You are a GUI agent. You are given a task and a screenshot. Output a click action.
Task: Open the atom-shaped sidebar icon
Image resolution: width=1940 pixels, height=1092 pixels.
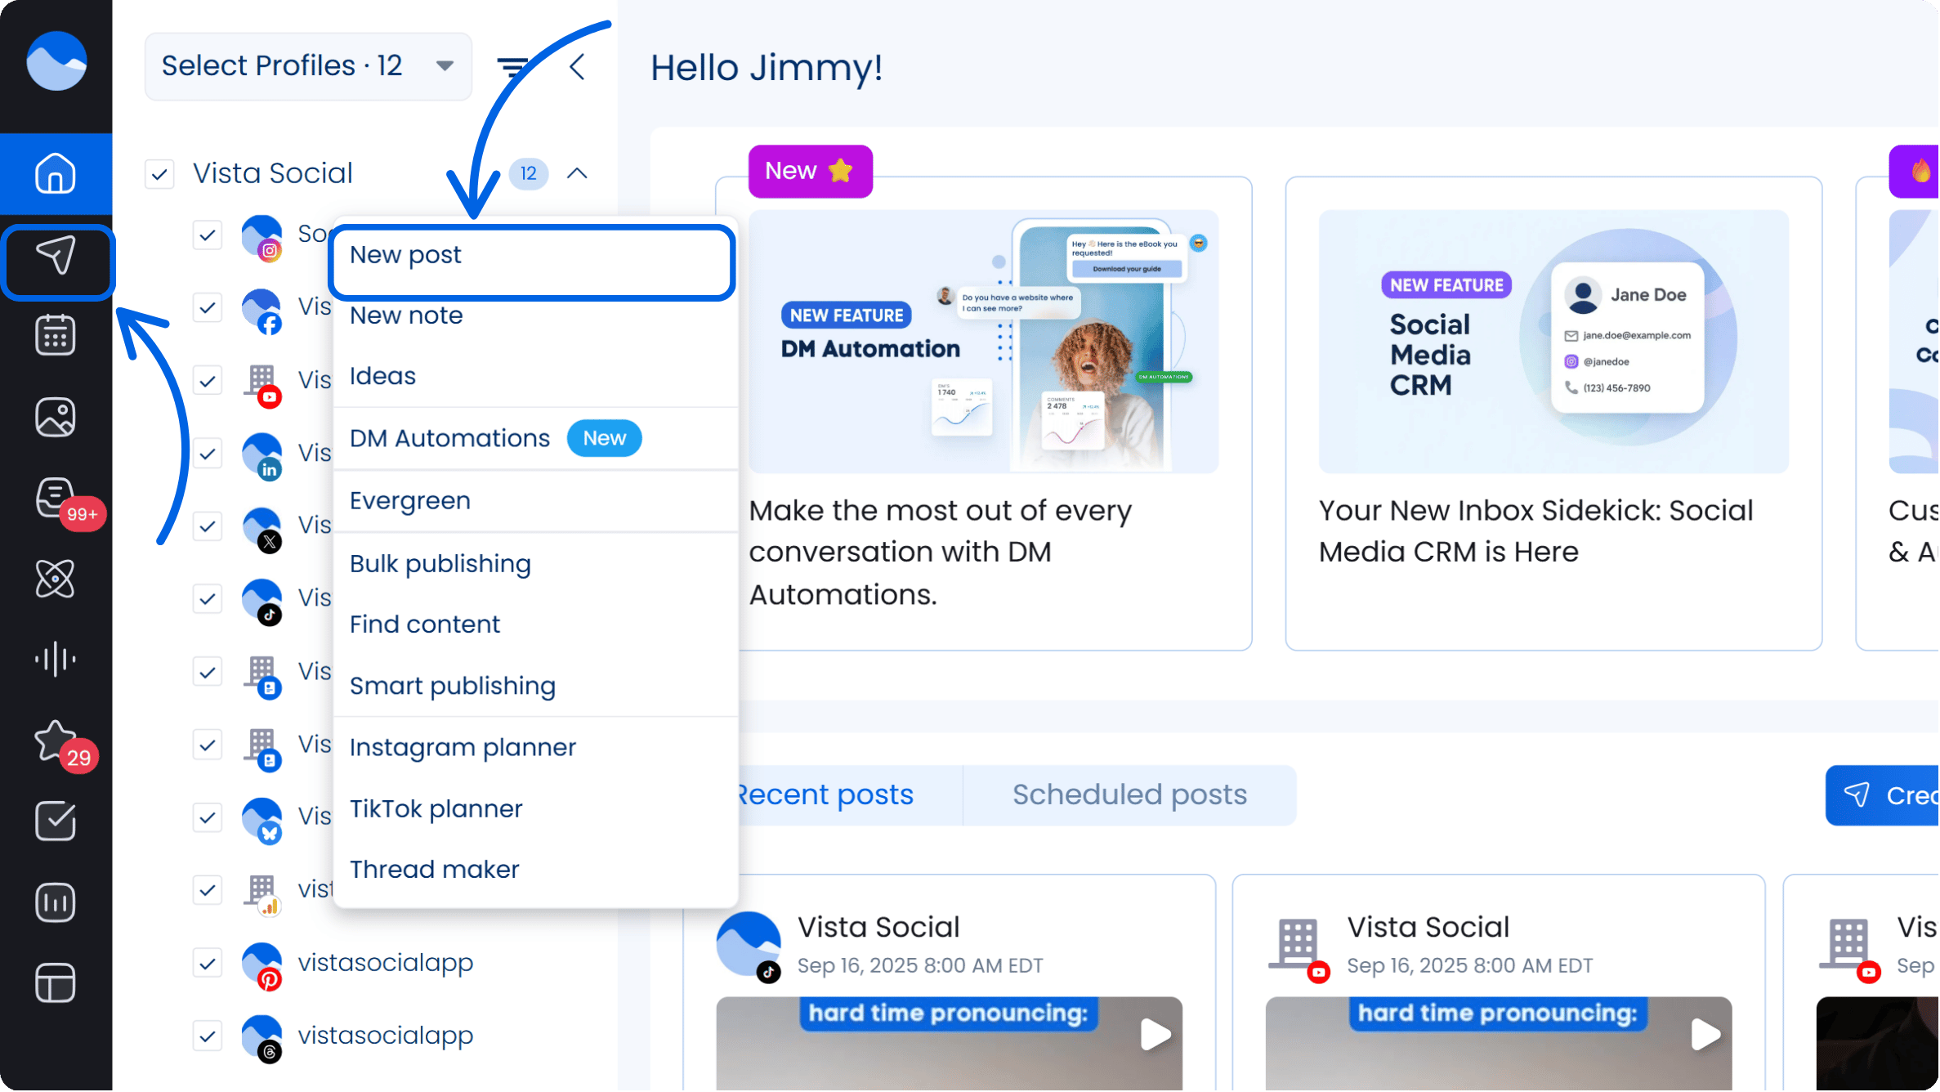coord(56,579)
